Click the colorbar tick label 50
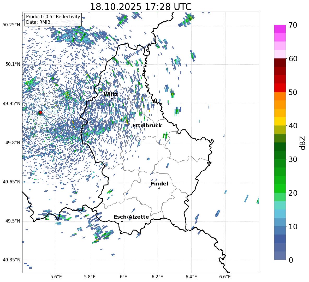The width and height of the screenshot is (309, 282). pyautogui.click(x=293, y=92)
